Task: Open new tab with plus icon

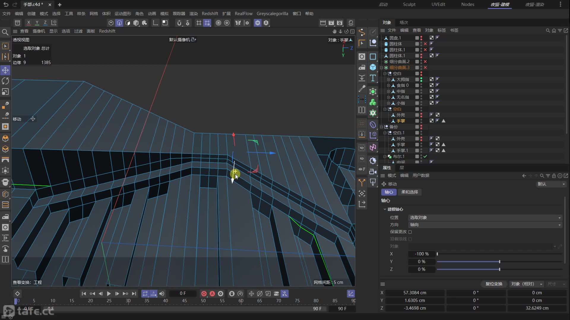Action: tap(59, 4)
